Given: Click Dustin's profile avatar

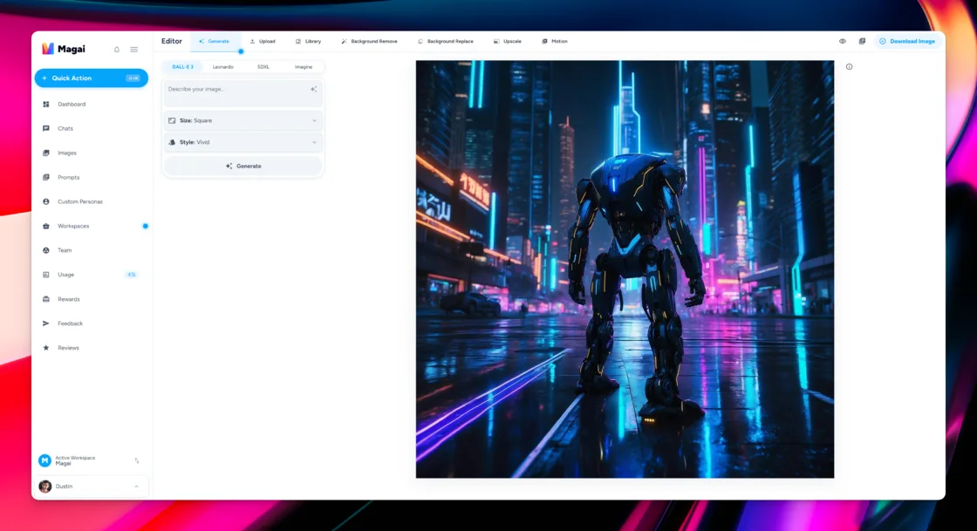Looking at the screenshot, I should 44,487.
